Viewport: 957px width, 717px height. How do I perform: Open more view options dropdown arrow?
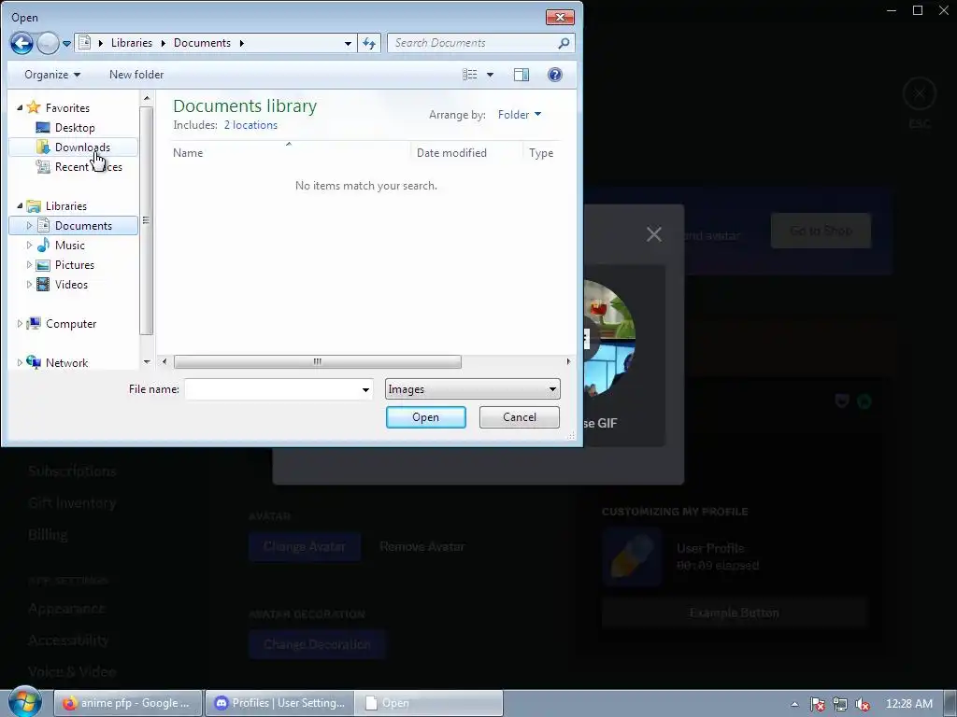[x=490, y=75]
